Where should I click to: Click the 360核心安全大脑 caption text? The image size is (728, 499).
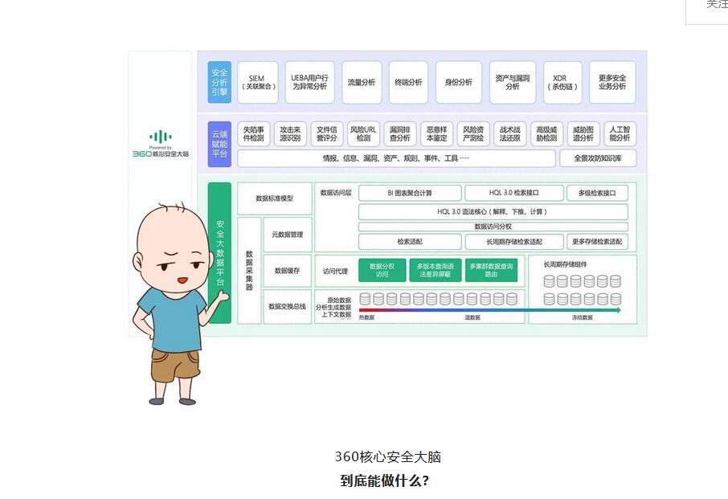[x=388, y=457]
